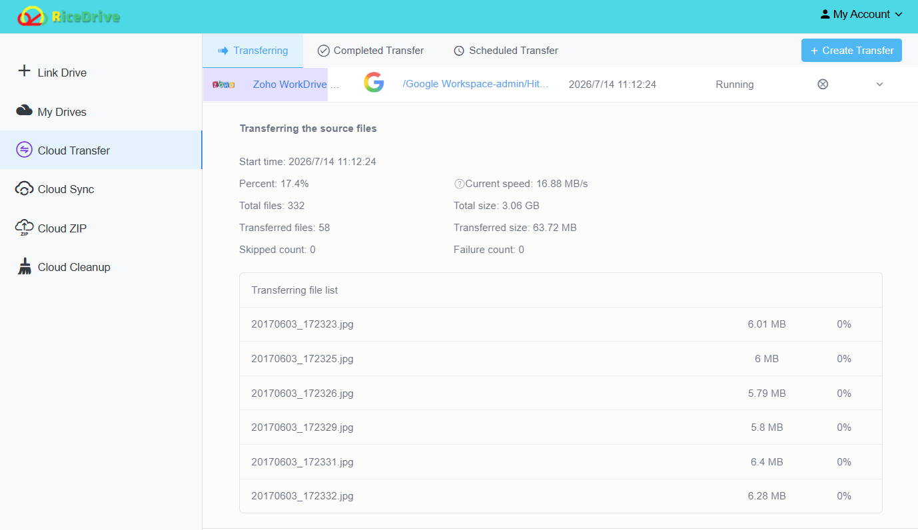Select Cloud Transfer in the sidebar
918x530 pixels.
point(101,150)
